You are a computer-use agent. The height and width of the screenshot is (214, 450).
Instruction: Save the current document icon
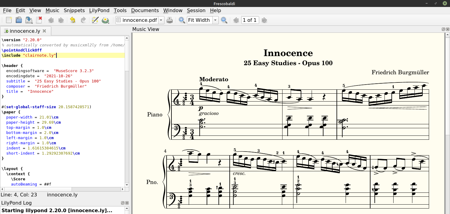(x=29, y=20)
